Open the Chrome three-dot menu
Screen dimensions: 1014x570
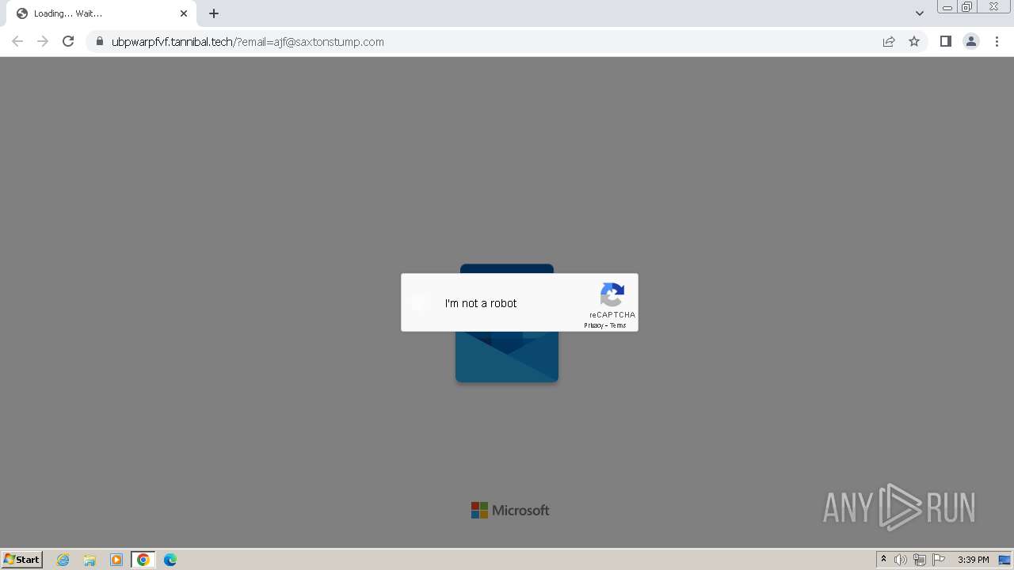(997, 41)
